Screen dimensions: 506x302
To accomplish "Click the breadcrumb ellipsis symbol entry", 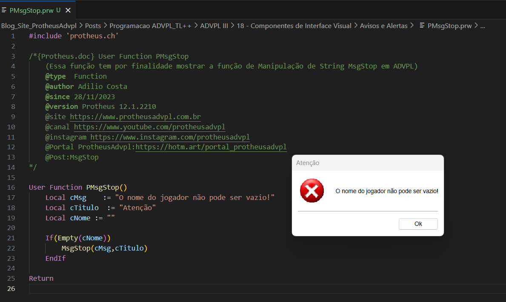I will coord(483,26).
